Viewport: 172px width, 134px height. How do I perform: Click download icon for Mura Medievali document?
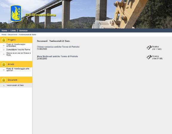point(149,57)
